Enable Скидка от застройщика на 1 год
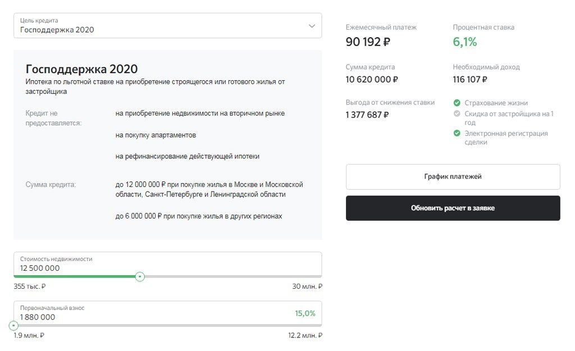The height and width of the screenshot is (351, 575). (457, 114)
